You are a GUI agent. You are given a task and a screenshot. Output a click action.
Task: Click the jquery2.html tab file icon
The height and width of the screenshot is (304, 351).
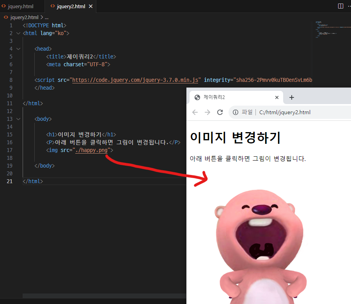[x=53, y=6]
